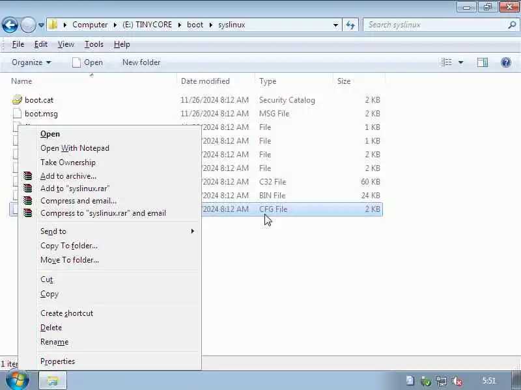
Task: Sort by Date modified column header
Action: pos(205,81)
